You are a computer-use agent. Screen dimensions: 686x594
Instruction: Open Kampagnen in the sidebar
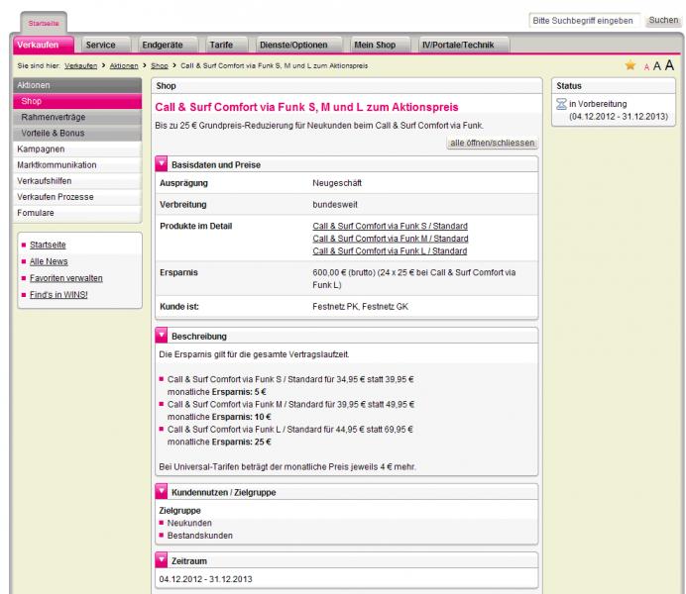(77, 148)
